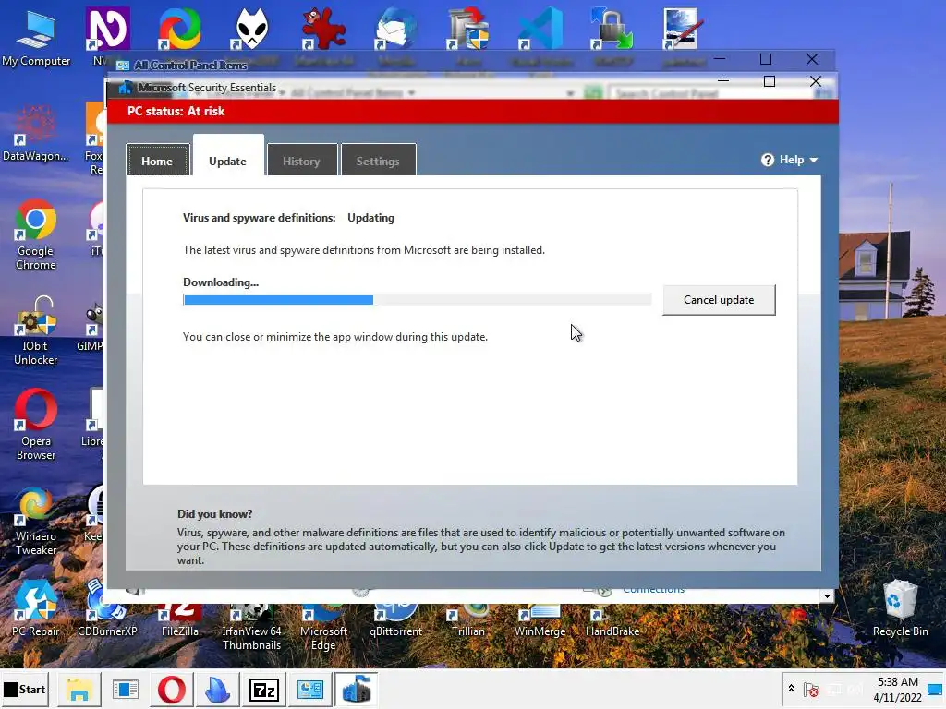Go to the Settings tab
Viewport: 946px width, 709px height.
point(378,161)
